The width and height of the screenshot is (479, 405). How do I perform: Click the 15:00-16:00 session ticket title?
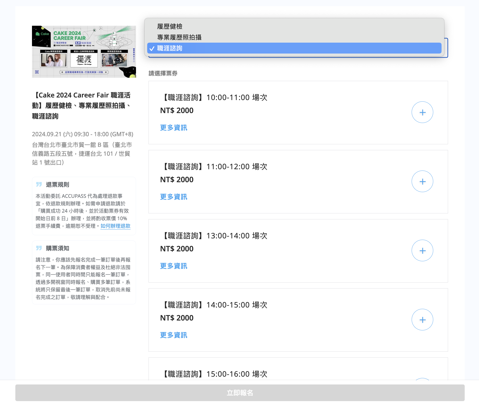pos(215,374)
